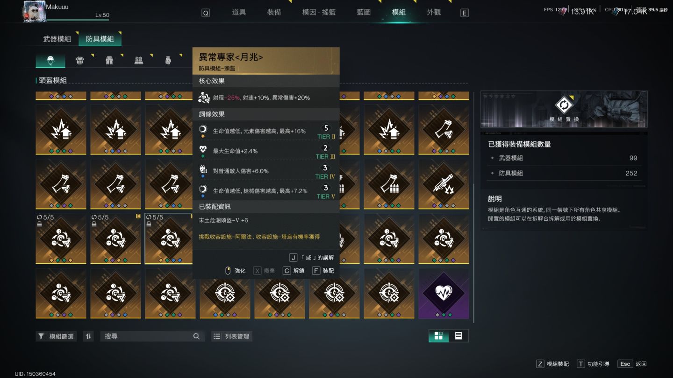Select the helmet module category icon
Viewport: 673px width, 378px height.
tap(50, 60)
